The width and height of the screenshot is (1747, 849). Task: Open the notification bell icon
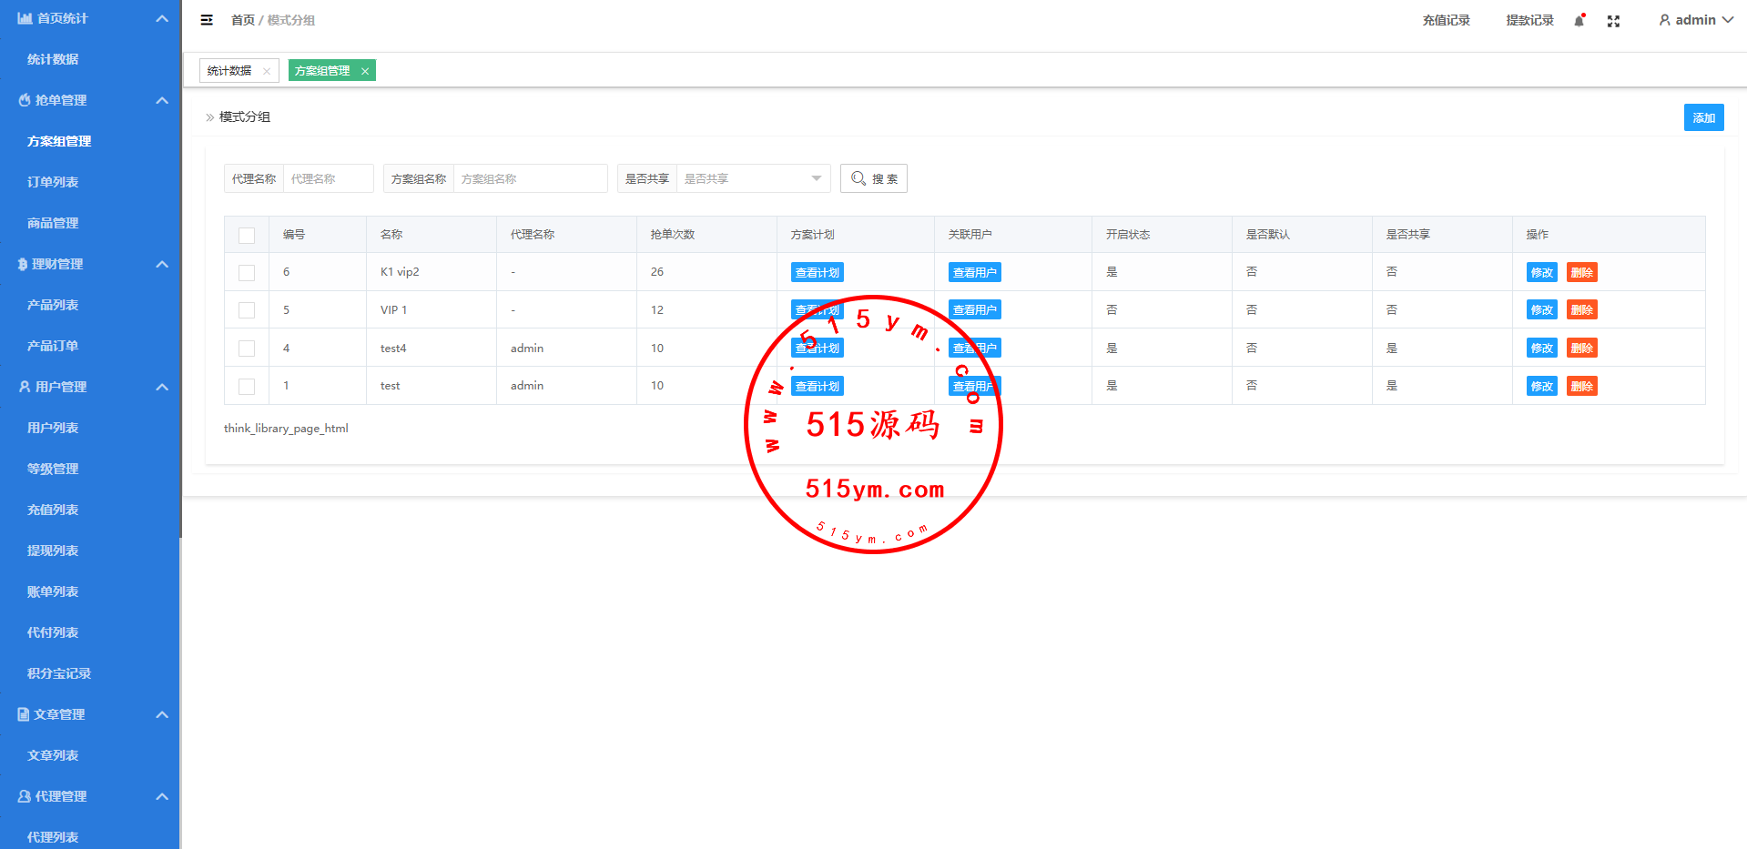(x=1579, y=21)
